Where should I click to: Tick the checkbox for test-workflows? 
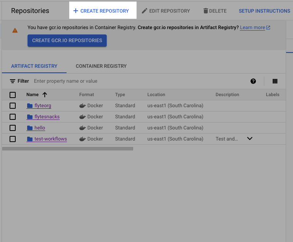coord(13,139)
